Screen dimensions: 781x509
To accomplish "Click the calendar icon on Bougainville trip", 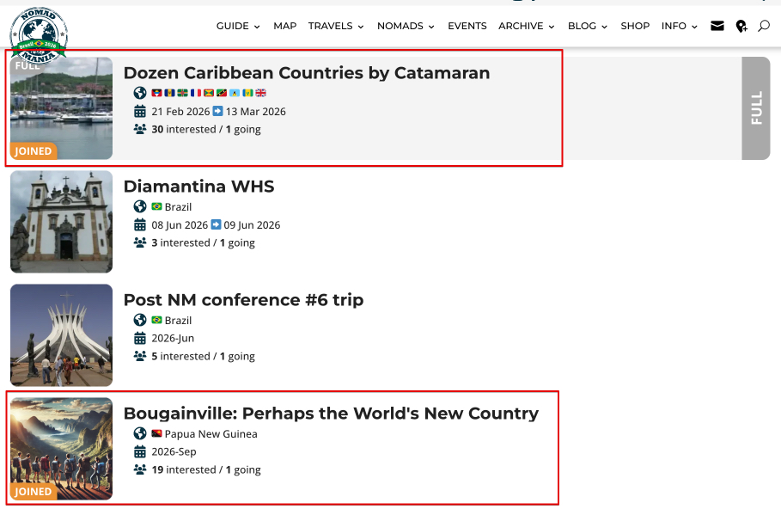I will (140, 452).
